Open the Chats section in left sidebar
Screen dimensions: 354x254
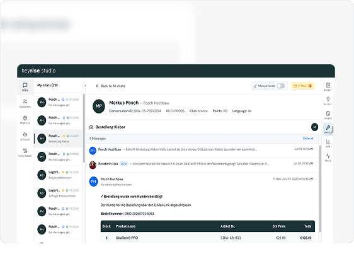point(25,87)
